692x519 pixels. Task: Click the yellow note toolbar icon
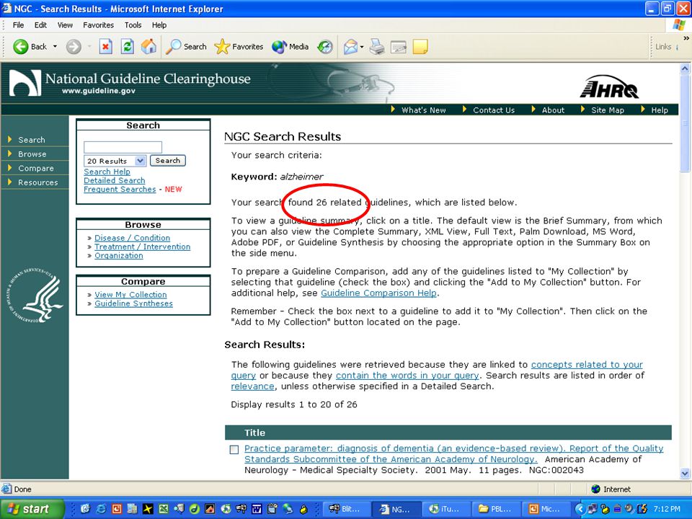tap(420, 46)
